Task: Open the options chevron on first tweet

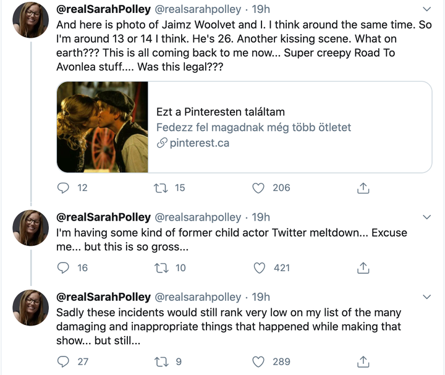Action: click(x=427, y=9)
